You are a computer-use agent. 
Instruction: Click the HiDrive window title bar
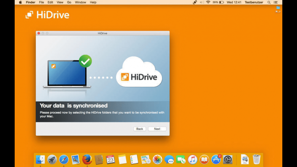[x=103, y=33]
